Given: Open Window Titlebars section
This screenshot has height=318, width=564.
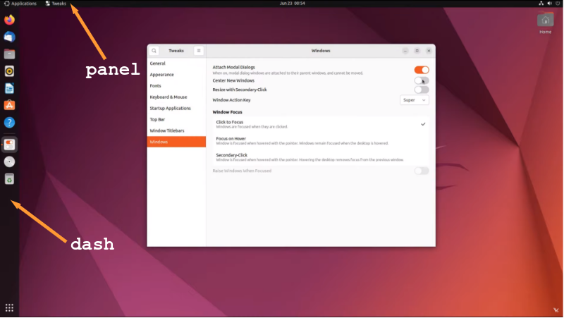Looking at the screenshot, I should pyautogui.click(x=176, y=130).
